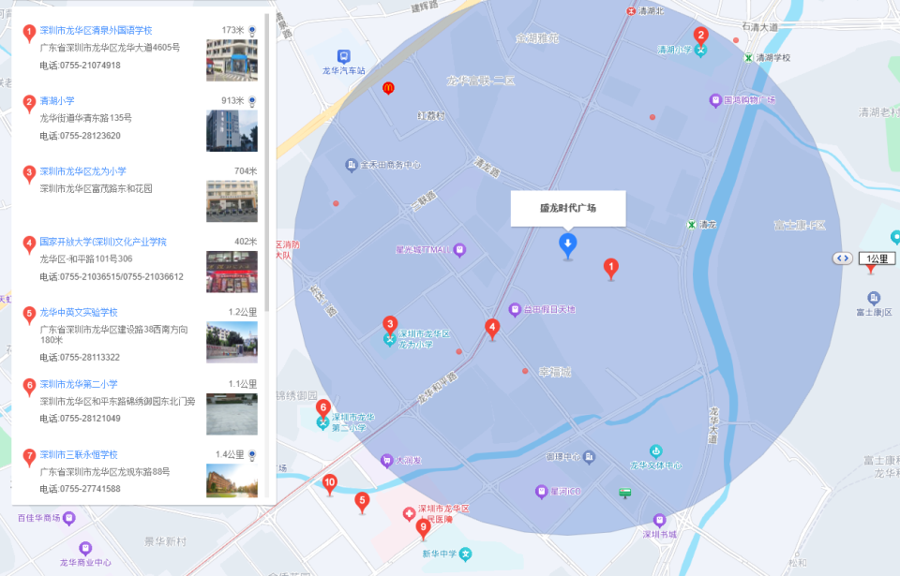900x576 pixels.
Task: Click the 益田假日天地 shopping icon
Action: (x=515, y=310)
